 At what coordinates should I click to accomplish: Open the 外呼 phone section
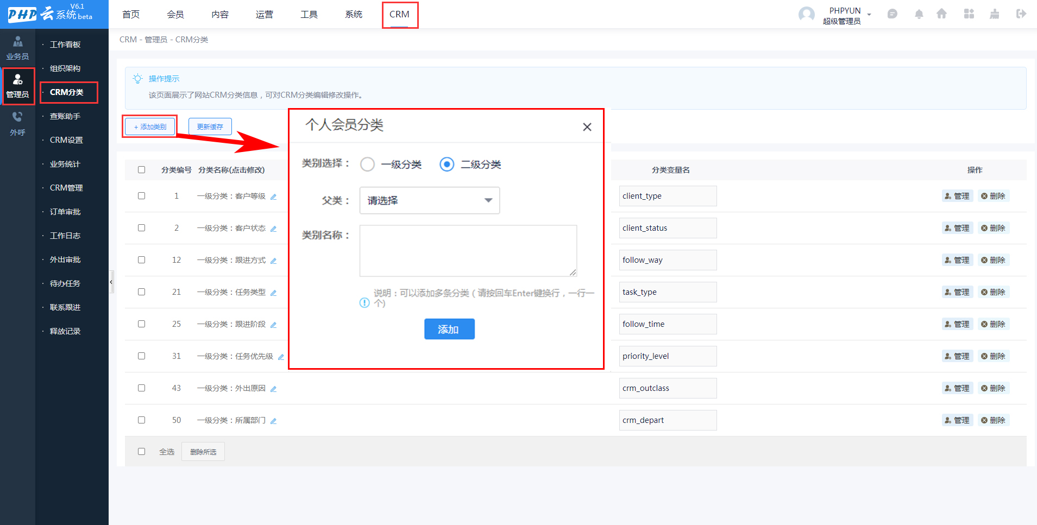coord(17,124)
